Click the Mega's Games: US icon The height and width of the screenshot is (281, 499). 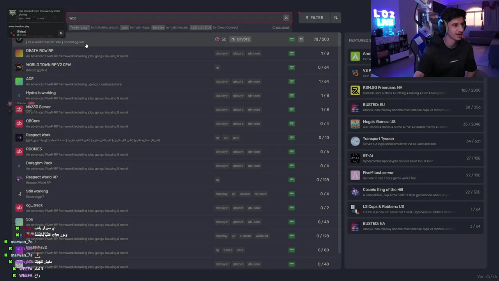[x=355, y=124]
